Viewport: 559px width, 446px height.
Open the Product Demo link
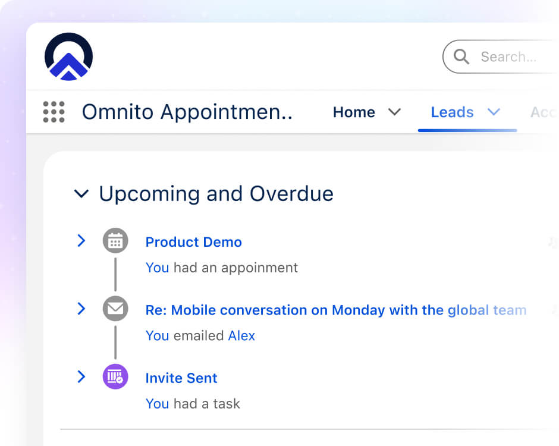(x=194, y=242)
